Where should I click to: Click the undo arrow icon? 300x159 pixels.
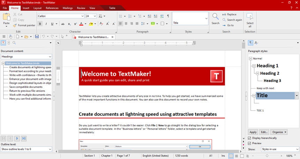tap(44, 36)
